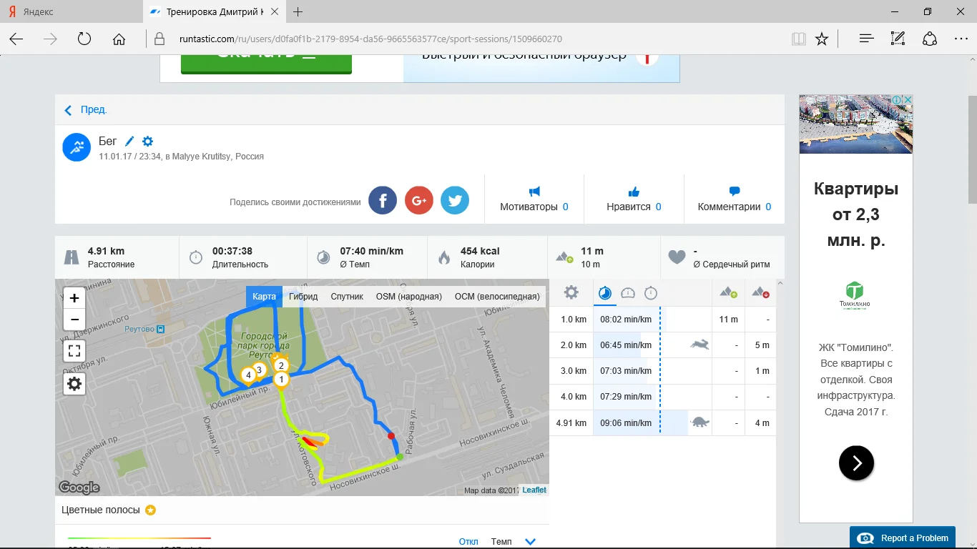Share the run on Google+
Viewport: 977px width, 549px height.
click(x=419, y=200)
